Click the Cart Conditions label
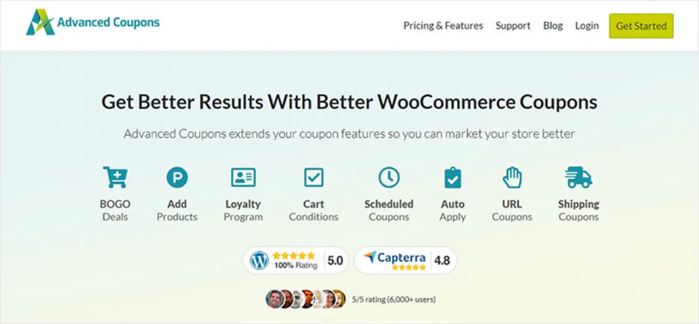The image size is (699, 324). 314,210
